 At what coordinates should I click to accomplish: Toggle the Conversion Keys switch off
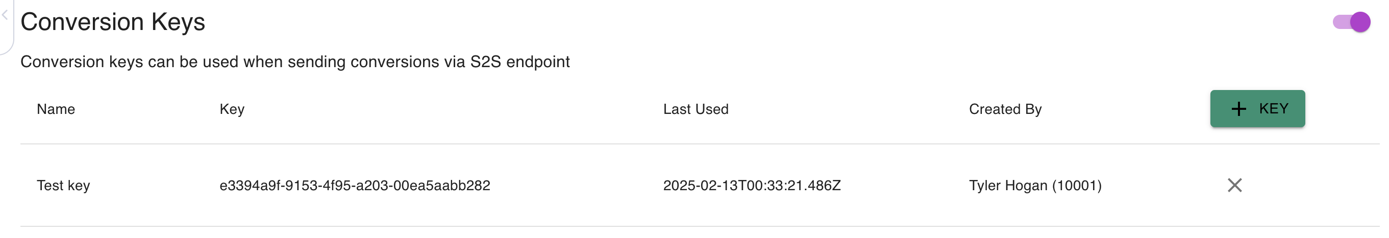click(x=1351, y=22)
